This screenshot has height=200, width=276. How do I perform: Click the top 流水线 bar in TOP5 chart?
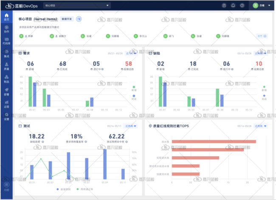click(x=213, y=142)
